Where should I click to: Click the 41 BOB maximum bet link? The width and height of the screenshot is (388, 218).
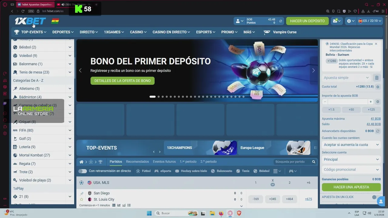(x=376, y=119)
